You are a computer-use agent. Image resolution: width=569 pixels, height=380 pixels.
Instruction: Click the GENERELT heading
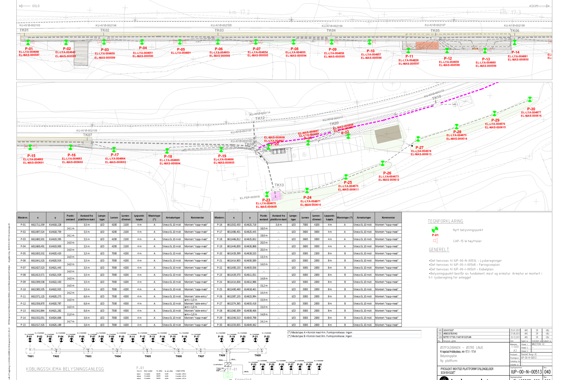click(x=439, y=250)
